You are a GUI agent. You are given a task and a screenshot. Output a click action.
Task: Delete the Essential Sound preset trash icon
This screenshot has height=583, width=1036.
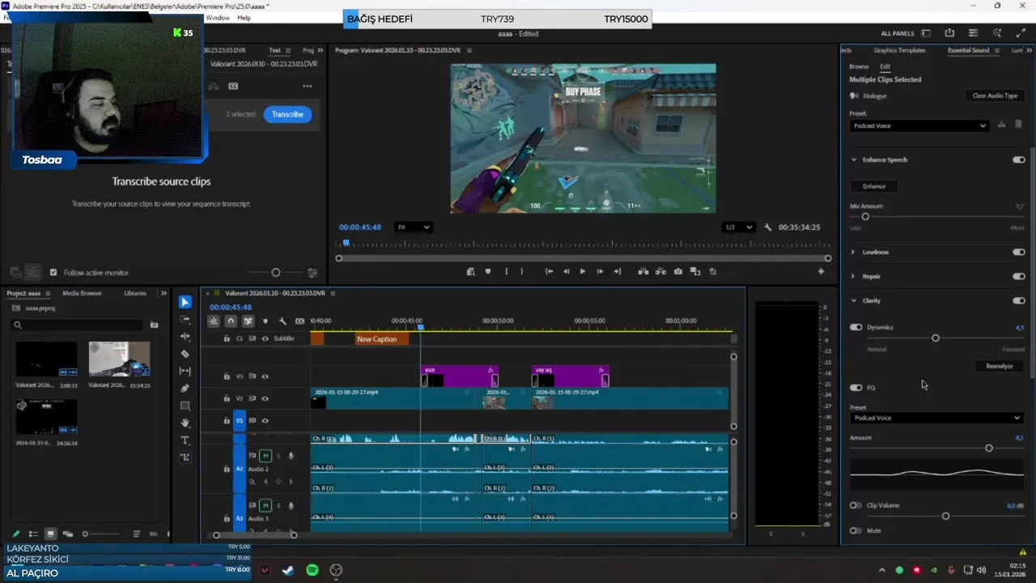[1018, 125]
